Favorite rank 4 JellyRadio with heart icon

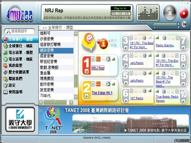coord(131,56)
